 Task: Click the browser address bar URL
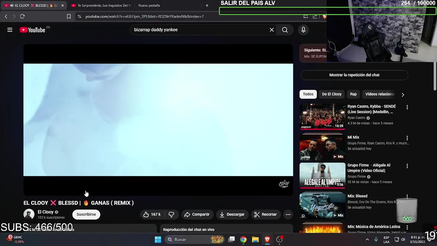(144, 16)
